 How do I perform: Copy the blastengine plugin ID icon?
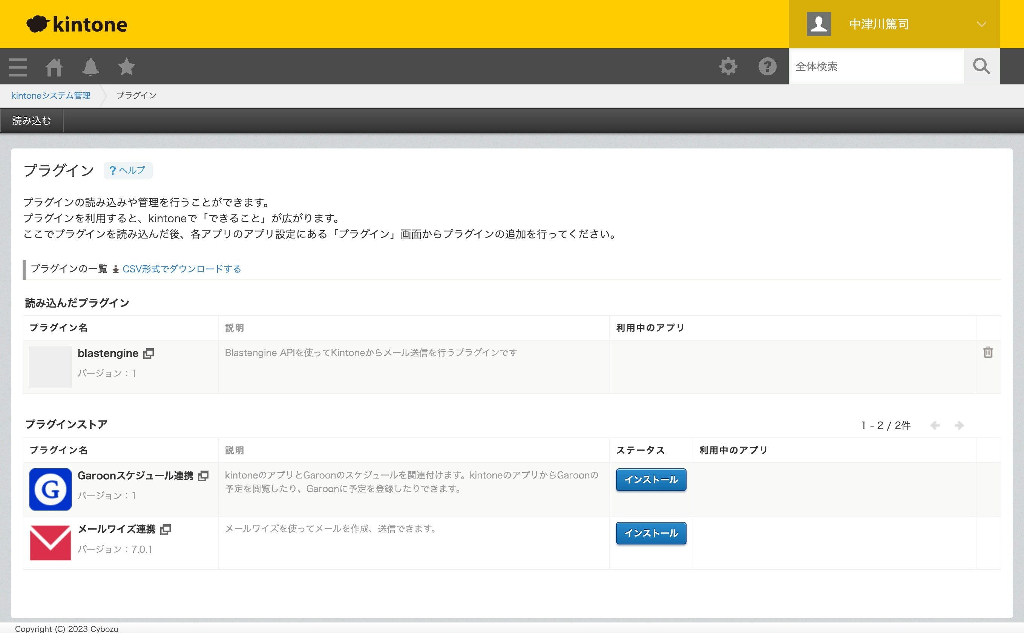click(149, 353)
